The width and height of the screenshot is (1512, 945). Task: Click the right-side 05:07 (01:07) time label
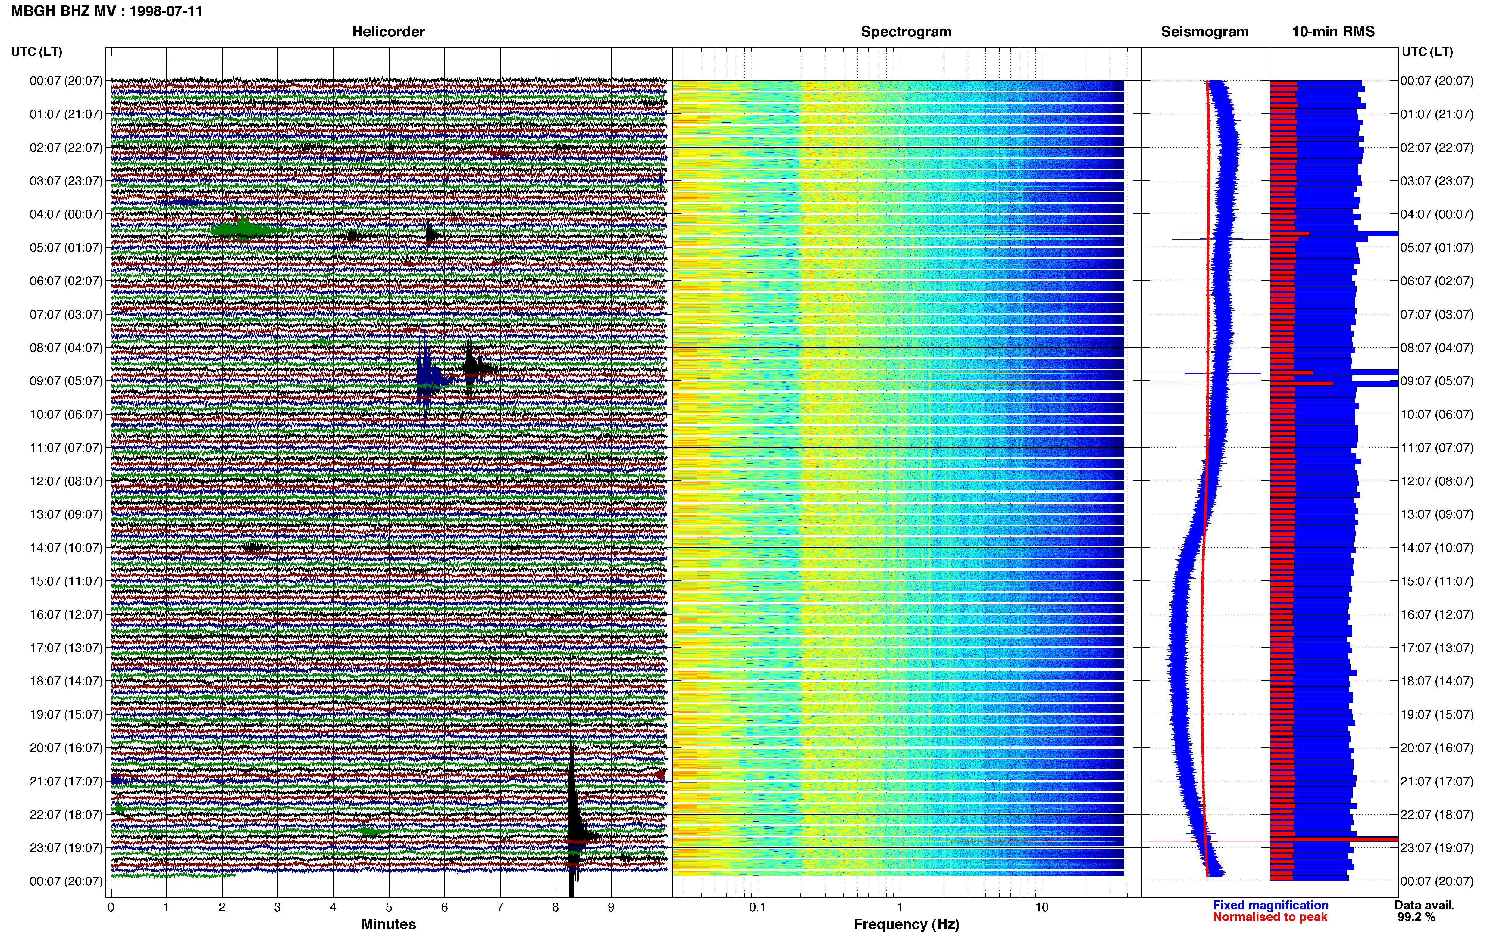click(x=1437, y=247)
